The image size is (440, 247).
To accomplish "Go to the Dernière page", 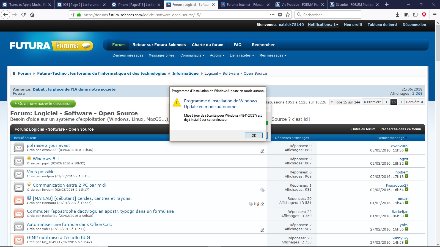I will click(415, 102).
